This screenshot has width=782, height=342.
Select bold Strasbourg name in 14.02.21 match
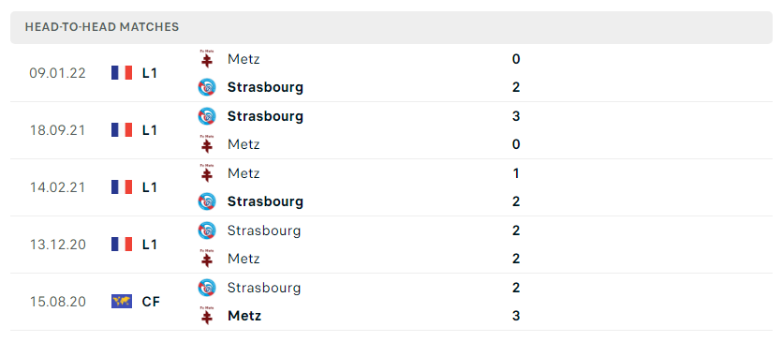[x=265, y=201]
